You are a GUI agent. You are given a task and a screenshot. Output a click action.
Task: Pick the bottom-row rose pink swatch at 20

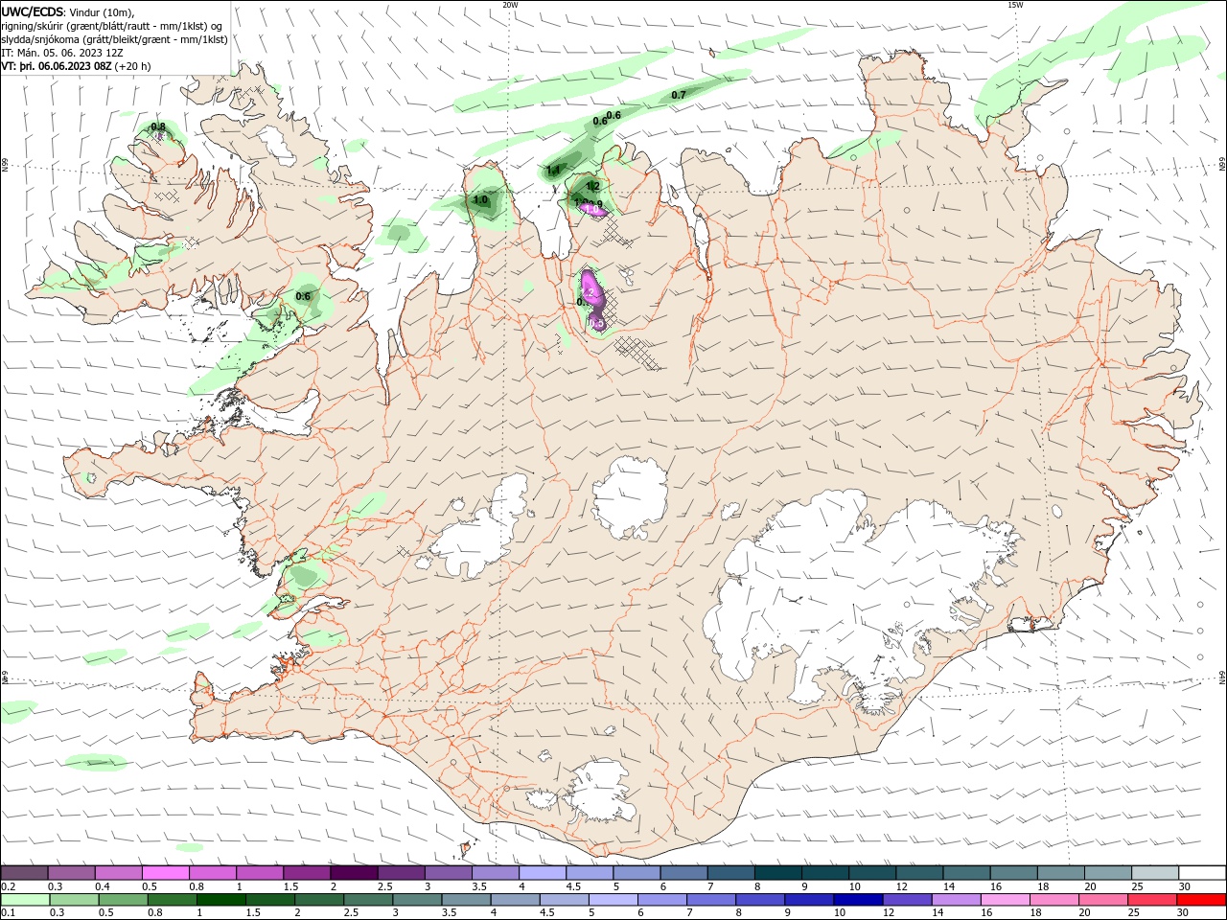[1102, 900]
